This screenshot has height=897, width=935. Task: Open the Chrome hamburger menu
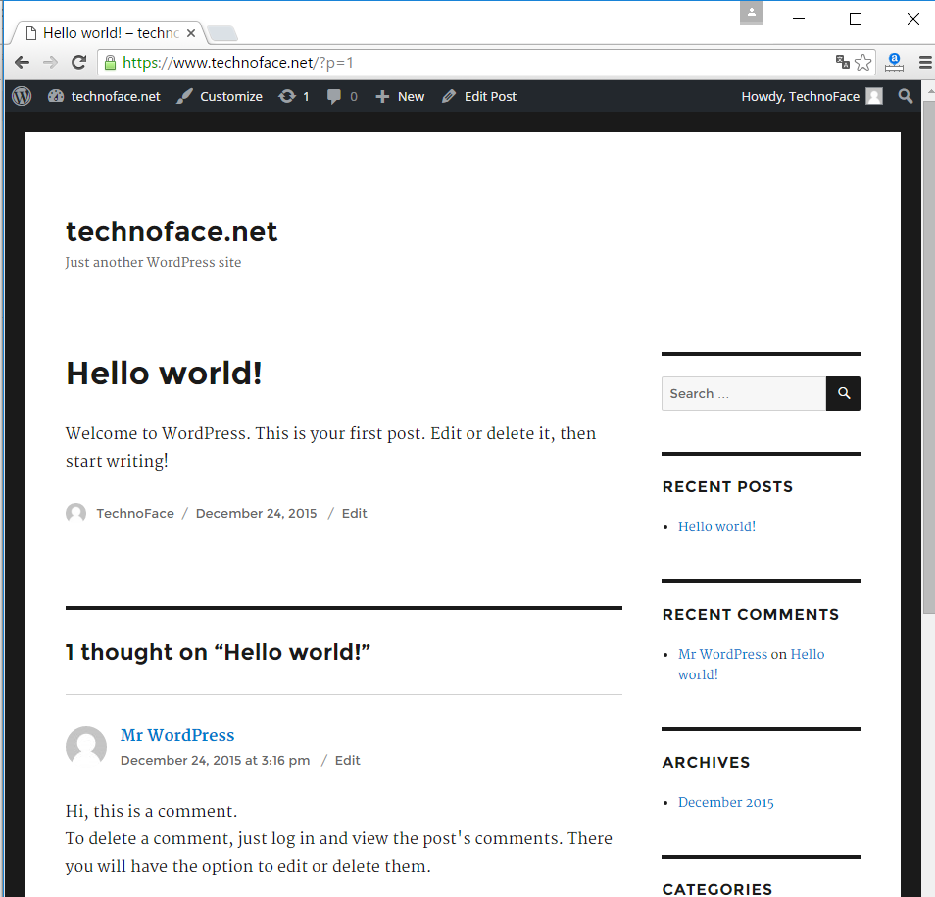924,62
